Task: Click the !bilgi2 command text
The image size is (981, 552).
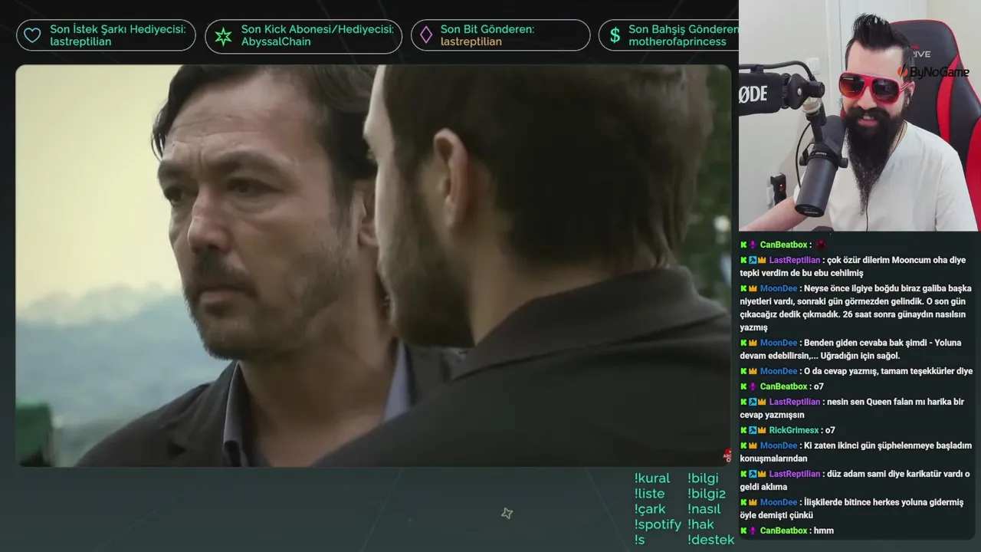Action: click(x=707, y=494)
